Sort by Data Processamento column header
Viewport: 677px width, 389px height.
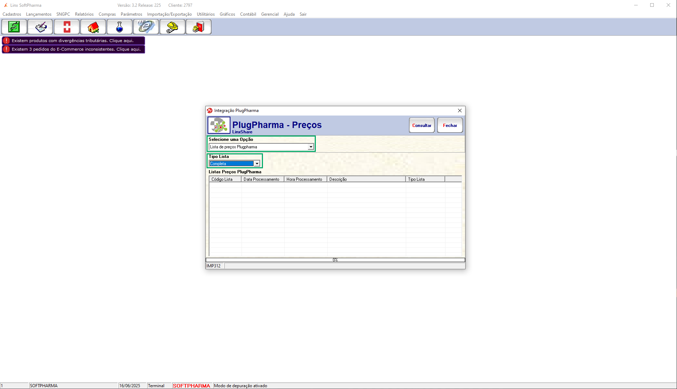click(263, 179)
